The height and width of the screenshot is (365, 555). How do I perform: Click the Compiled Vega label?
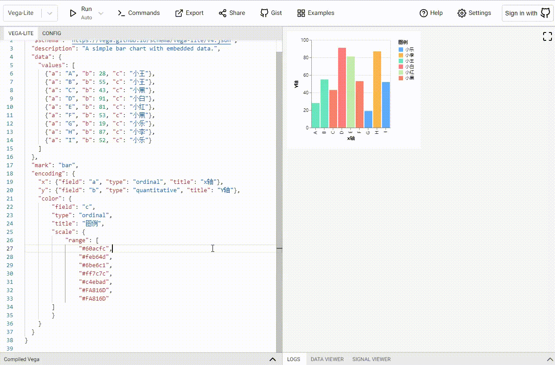click(22, 359)
